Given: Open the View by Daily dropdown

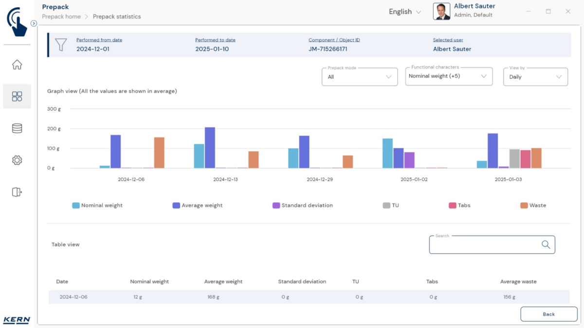Looking at the screenshot, I should click(x=535, y=77).
